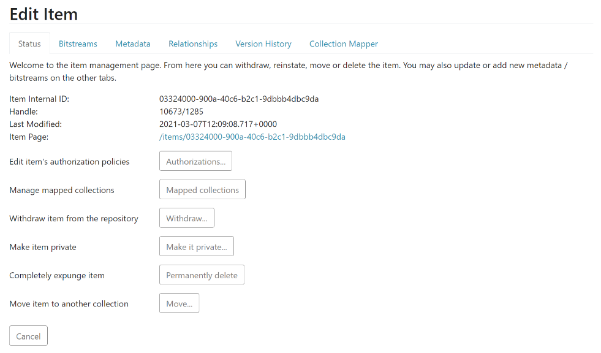Click the Move... button
The height and width of the screenshot is (353, 601).
tap(179, 303)
